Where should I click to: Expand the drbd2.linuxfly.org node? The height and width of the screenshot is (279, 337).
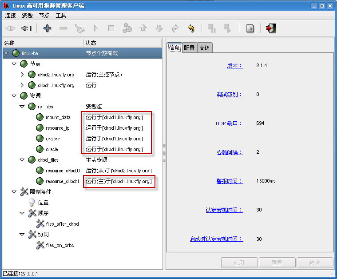pos(22,75)
